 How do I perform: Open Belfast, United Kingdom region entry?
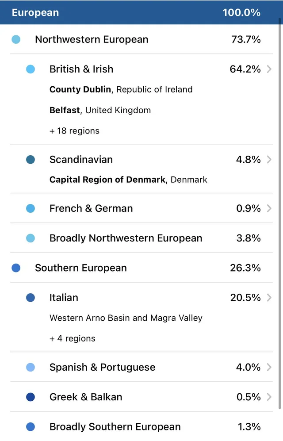tap(100, 110)
